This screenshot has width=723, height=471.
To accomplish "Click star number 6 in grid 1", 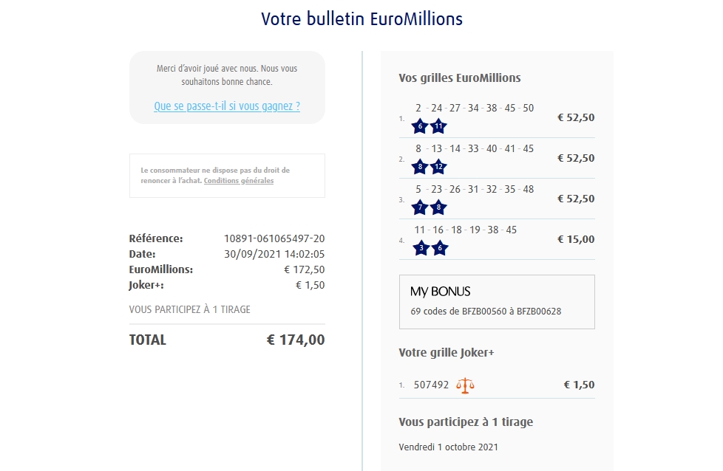I will (420, 126).
